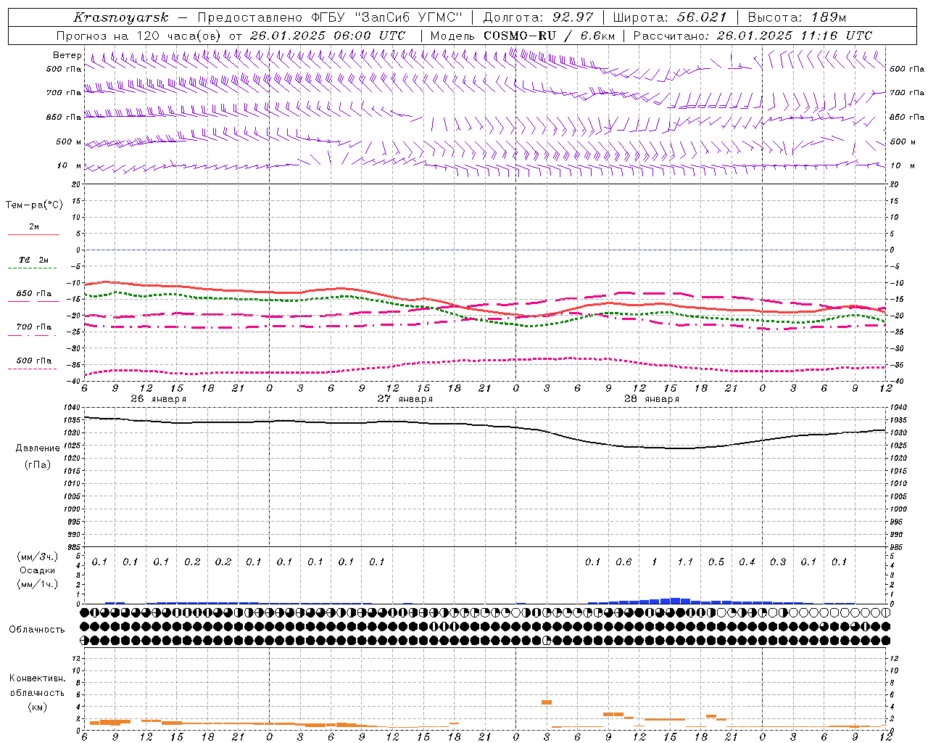Select the 'Прогноз на 120 часа(ов)' forecast line
Image resolution: width=928 pixels, height=743 pixels.
(140, 36)
